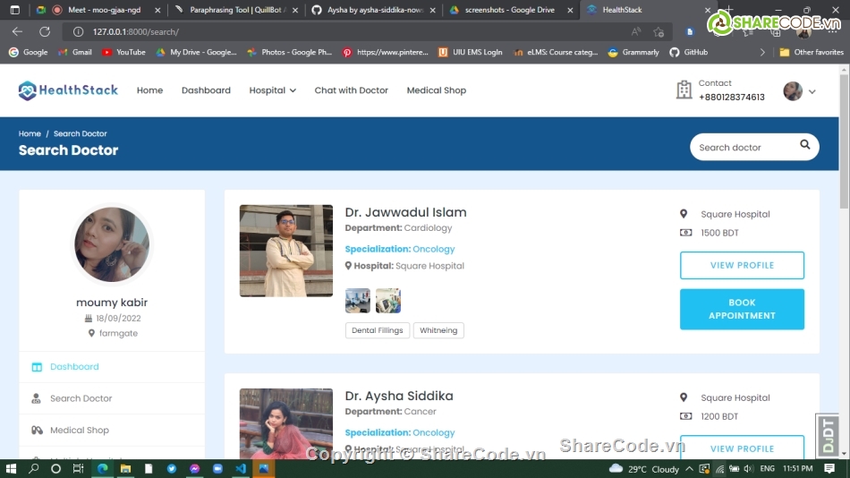Viewport: 850px width, 478px height.
Task: Click the money icon beside 1500 BDT
Action: (685, 233)
